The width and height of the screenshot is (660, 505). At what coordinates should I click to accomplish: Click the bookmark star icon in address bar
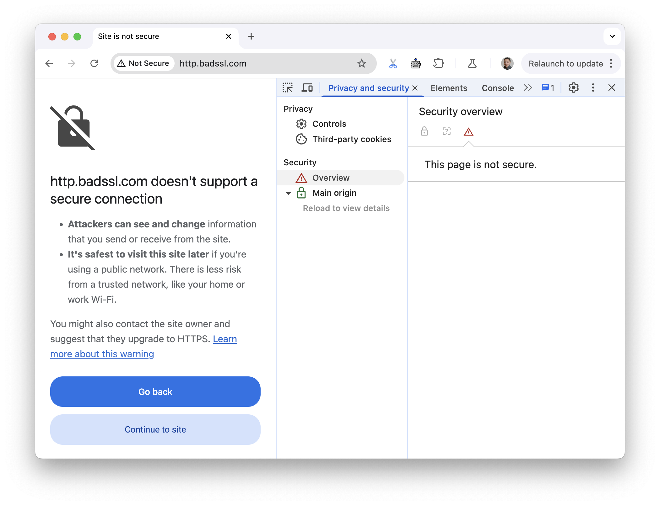coord(361,63)
